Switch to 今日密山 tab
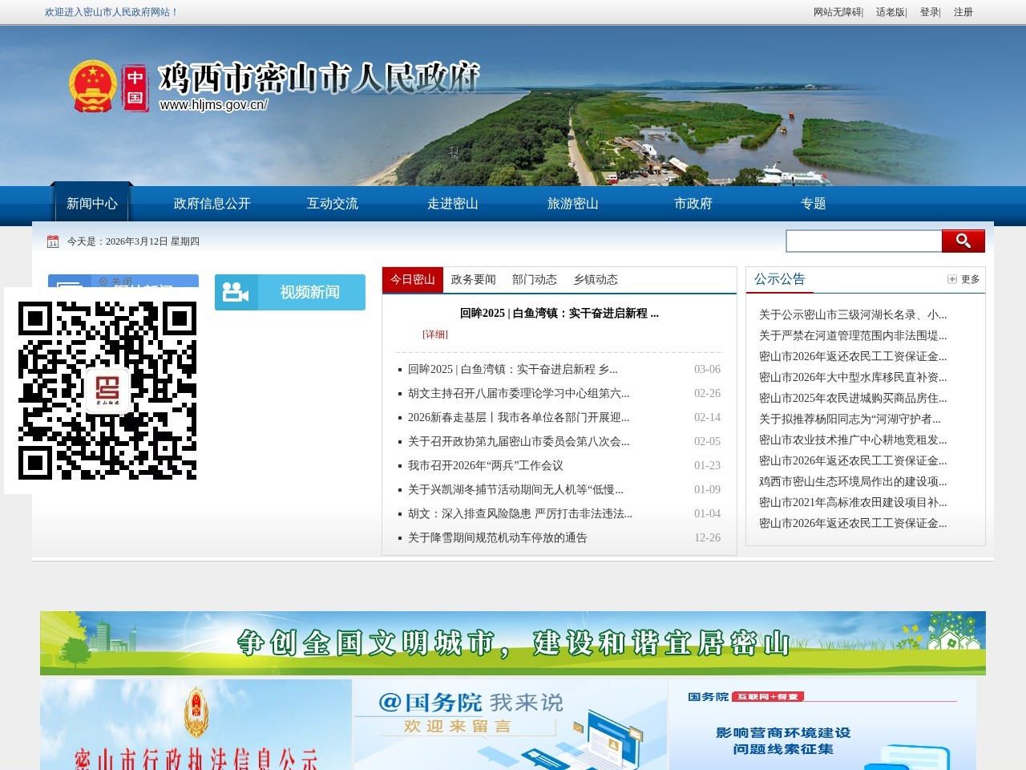The image size is (1026, 770). 413,280
